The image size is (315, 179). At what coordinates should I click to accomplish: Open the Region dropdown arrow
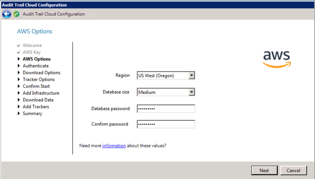[192, 75]
